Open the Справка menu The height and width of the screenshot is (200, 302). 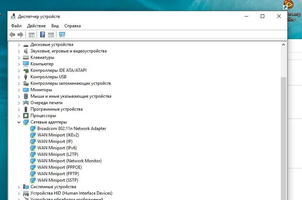(x=73, y=26)
